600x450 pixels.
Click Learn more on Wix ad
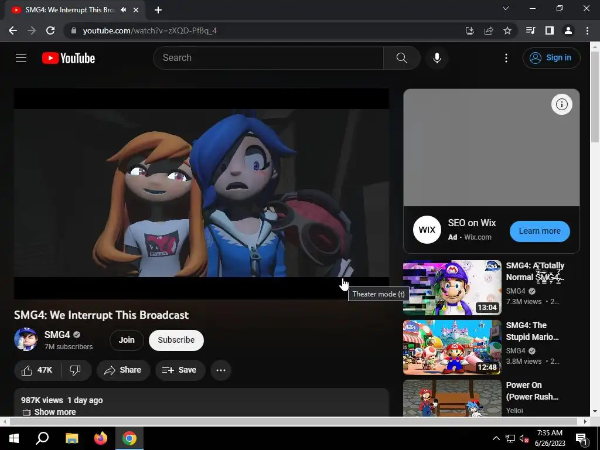coord(540,231)
